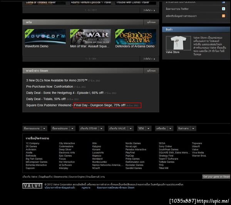Open publisher Telltale Games

click(166, 162)
